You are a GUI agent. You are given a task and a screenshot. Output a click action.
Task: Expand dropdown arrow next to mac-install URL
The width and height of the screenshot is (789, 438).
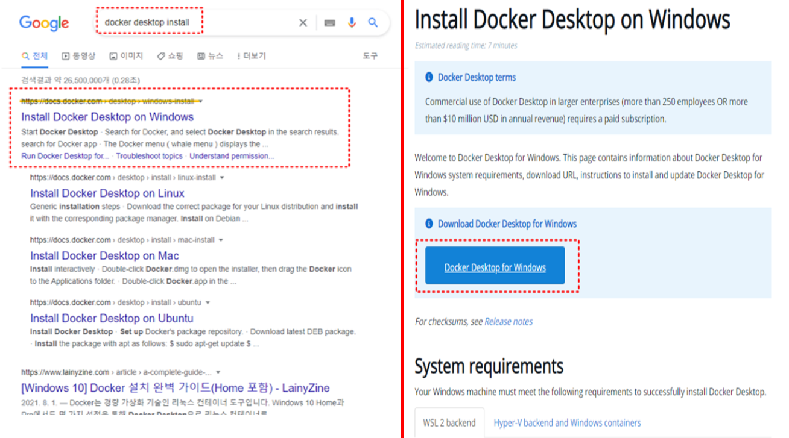221,240
